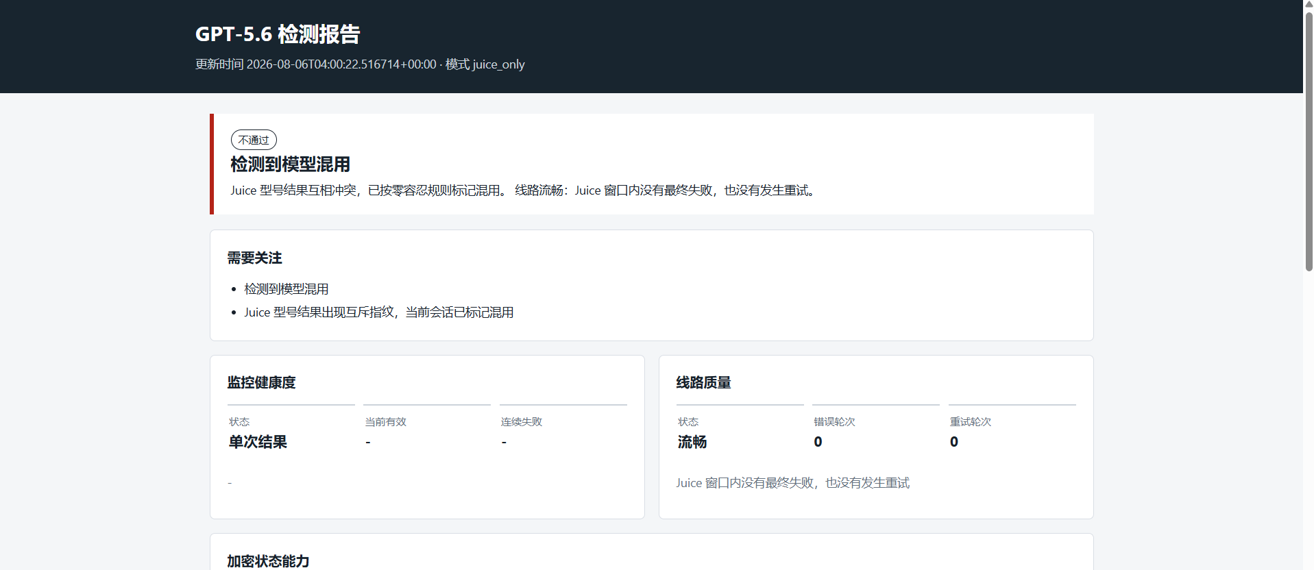The width and height of the screenshot is (1314, 570).
Task: Click the gray note Juice 窗口内没有最终失败 in 线路质量
Action: coord(793,483)
